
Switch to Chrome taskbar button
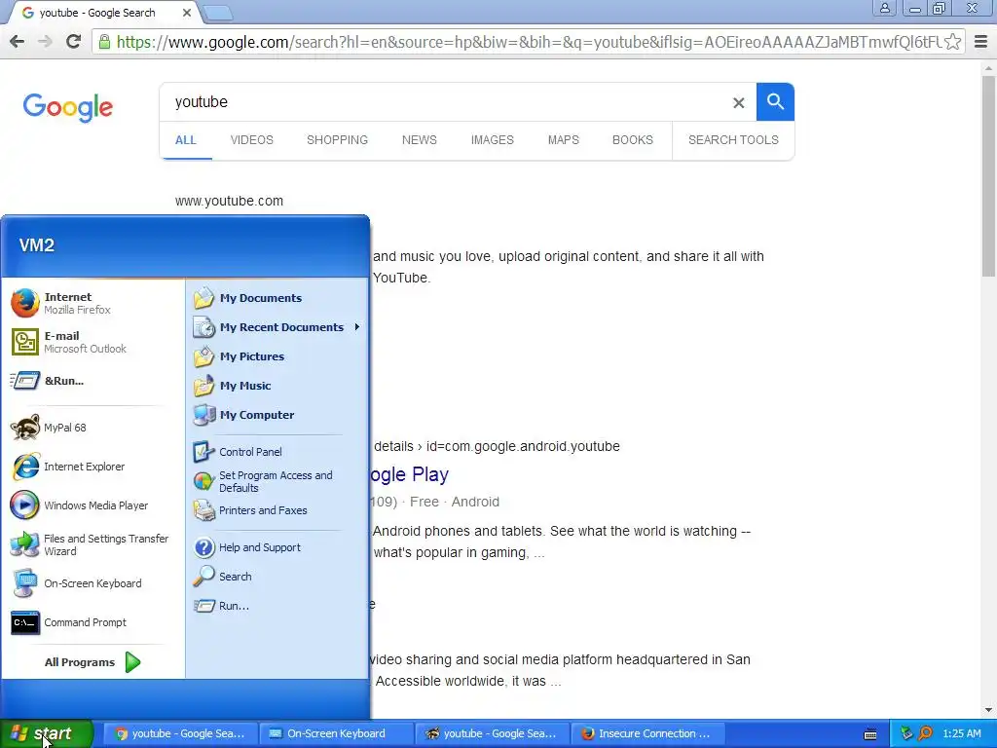pyautogui.click(x=180, y=733)
